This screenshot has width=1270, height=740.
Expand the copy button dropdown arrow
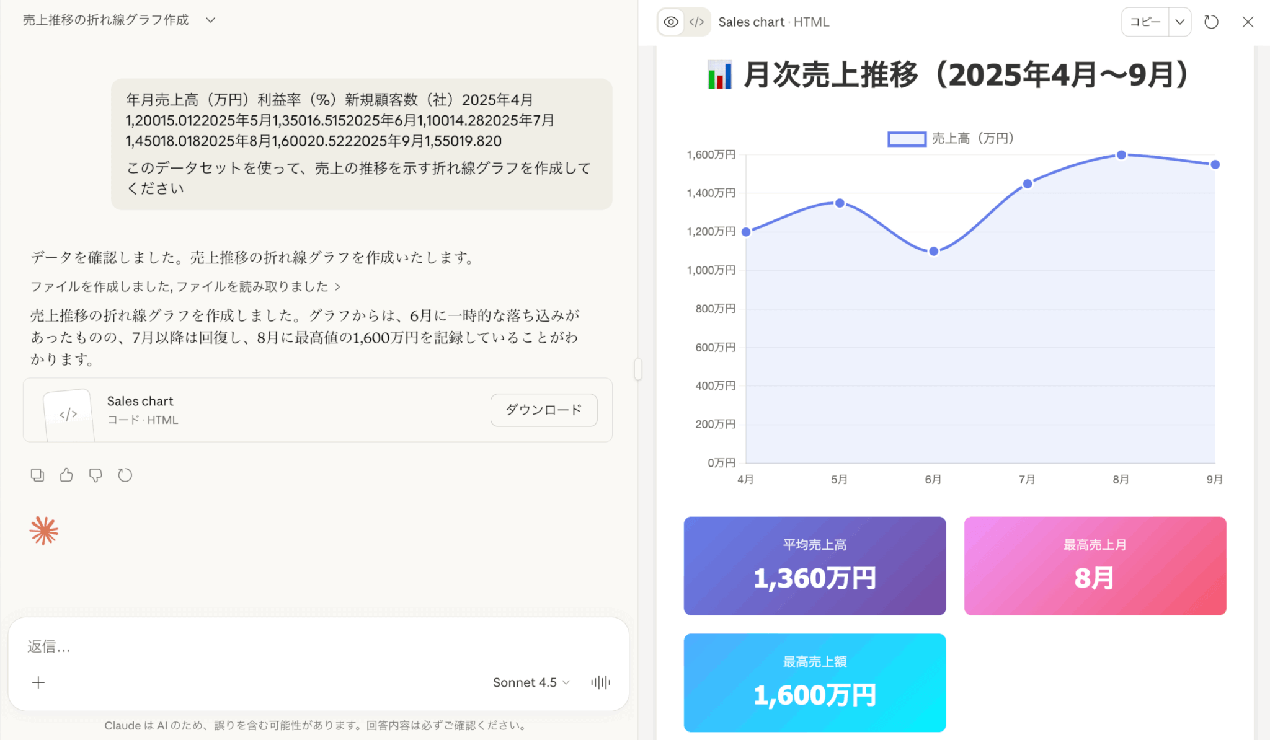pyautogui.click(x=1179, y=22)
